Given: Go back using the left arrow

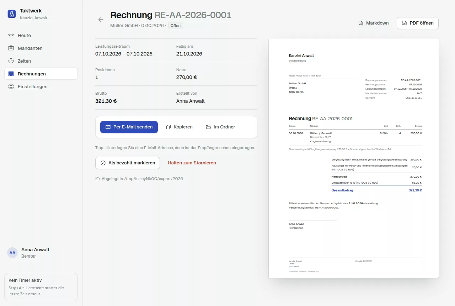Looking at the screenshot, I should click(101, 20).
